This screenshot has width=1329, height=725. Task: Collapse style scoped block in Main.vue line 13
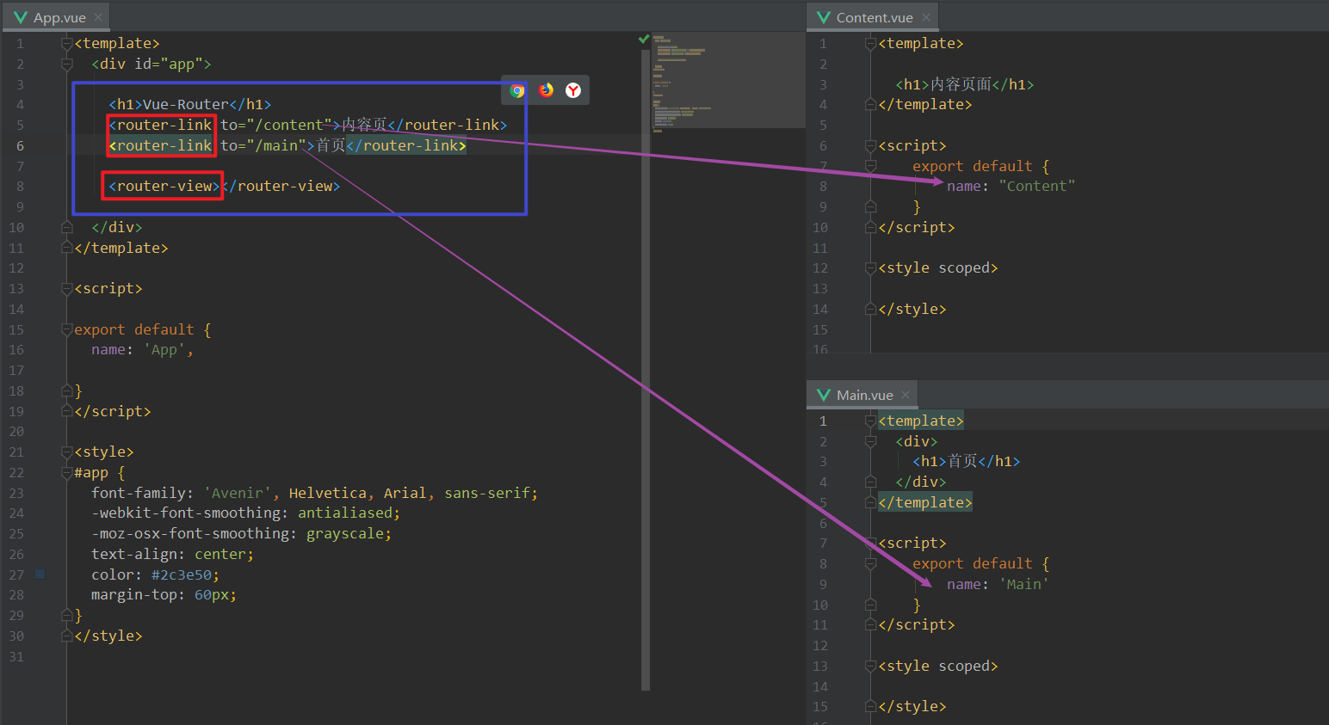pyautogui.click(x=870, y=667)
